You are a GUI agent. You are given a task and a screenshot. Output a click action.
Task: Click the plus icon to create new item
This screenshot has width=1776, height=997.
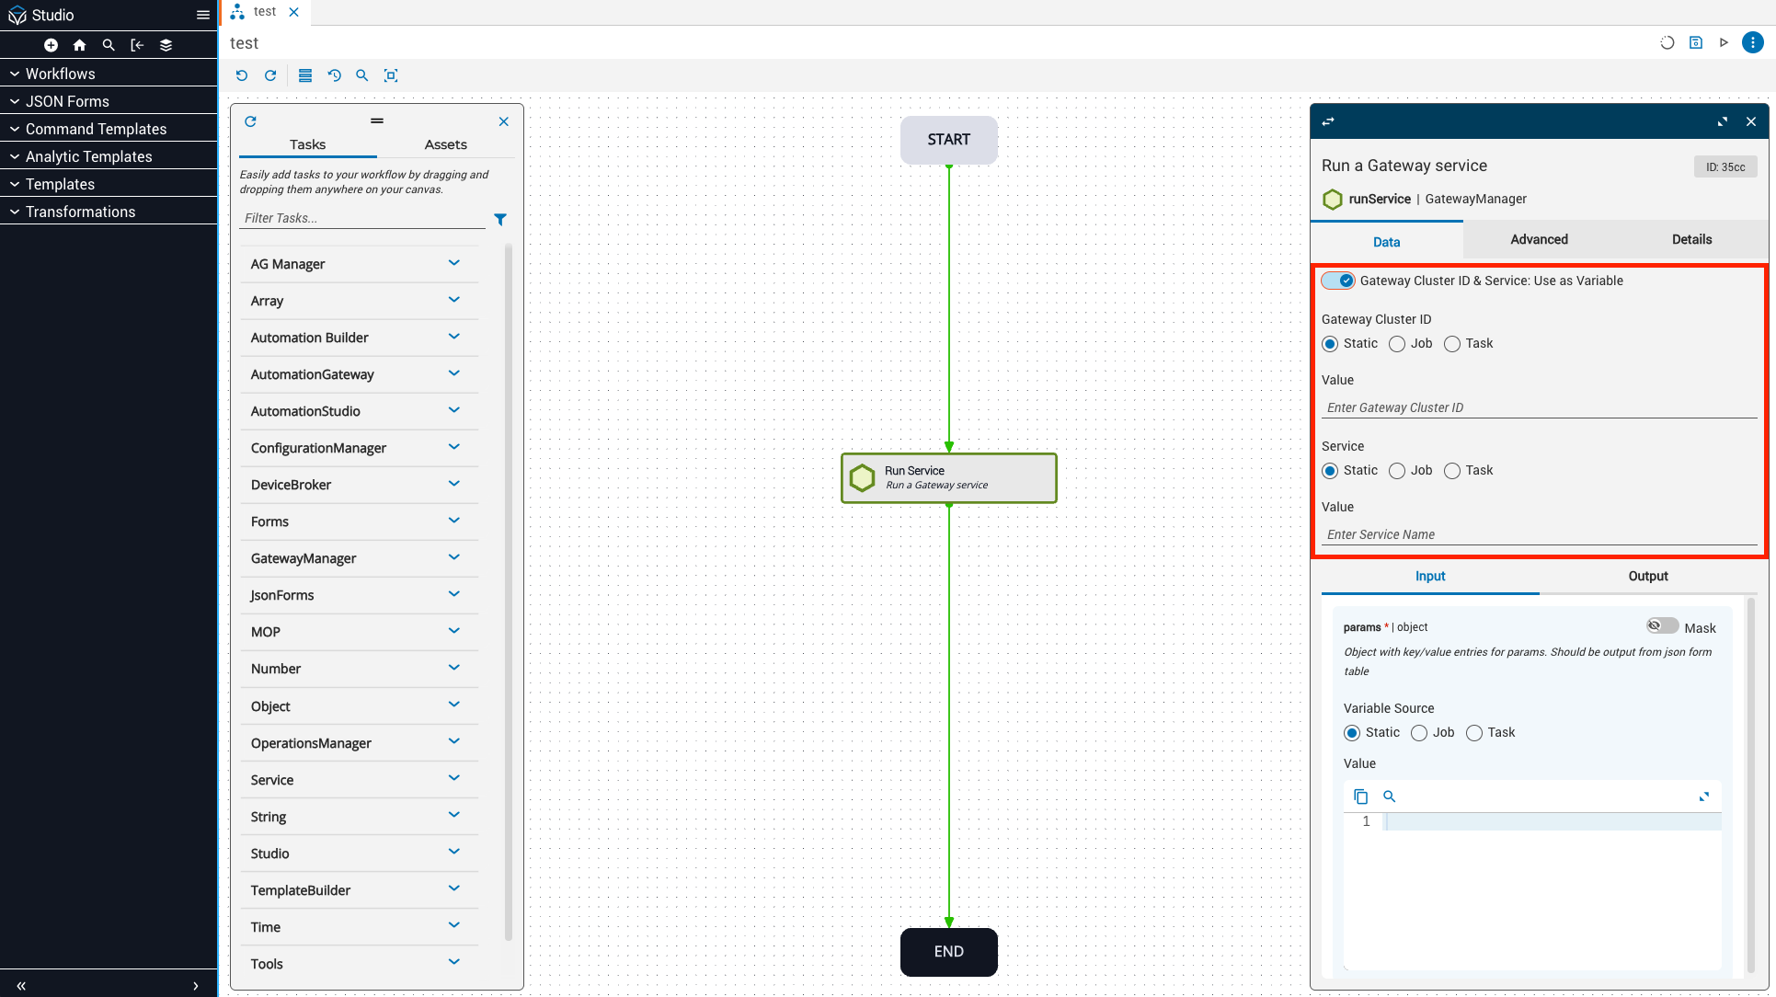coord(52,45)
